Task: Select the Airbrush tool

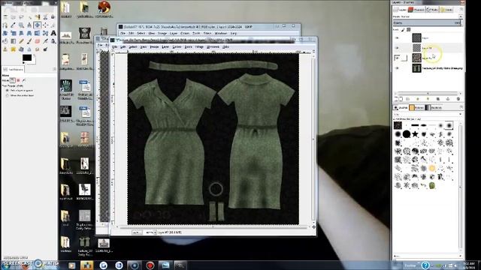Action: [x=45, y=41]
